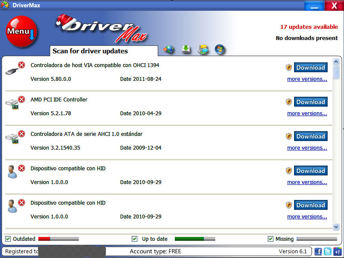Viewport: 344px width, 258px height.
Task: Select the Scan for driver updates tab
Action: click(x=104, y=51)
